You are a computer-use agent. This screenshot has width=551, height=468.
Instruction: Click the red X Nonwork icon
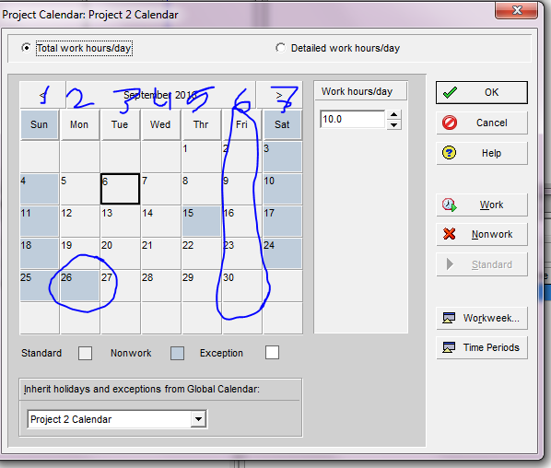(x=449, y=234)
